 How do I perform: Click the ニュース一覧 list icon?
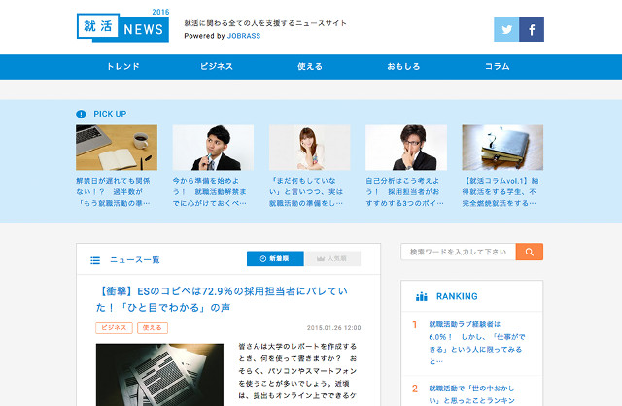coord(95,260)
